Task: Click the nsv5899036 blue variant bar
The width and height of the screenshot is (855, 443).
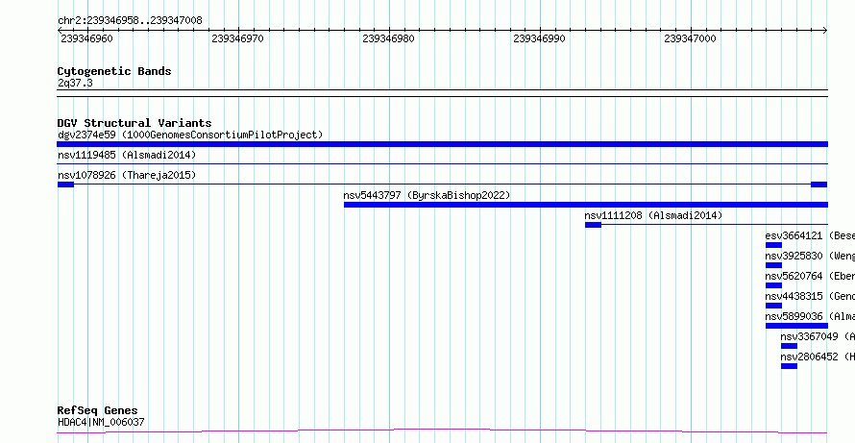Action: pyautogui.click(x=796, y=326)
